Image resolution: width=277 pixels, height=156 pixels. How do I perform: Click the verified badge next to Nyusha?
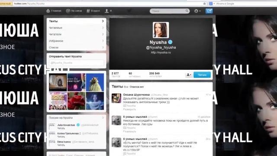tap(170, 42)
